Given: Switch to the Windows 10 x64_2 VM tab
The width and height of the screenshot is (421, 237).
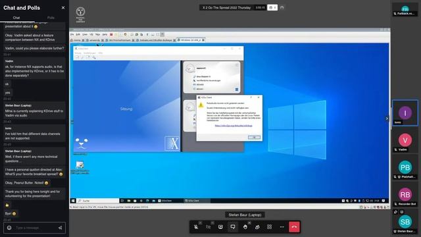Looking at the screenshot, I should (x=191, y=40).
